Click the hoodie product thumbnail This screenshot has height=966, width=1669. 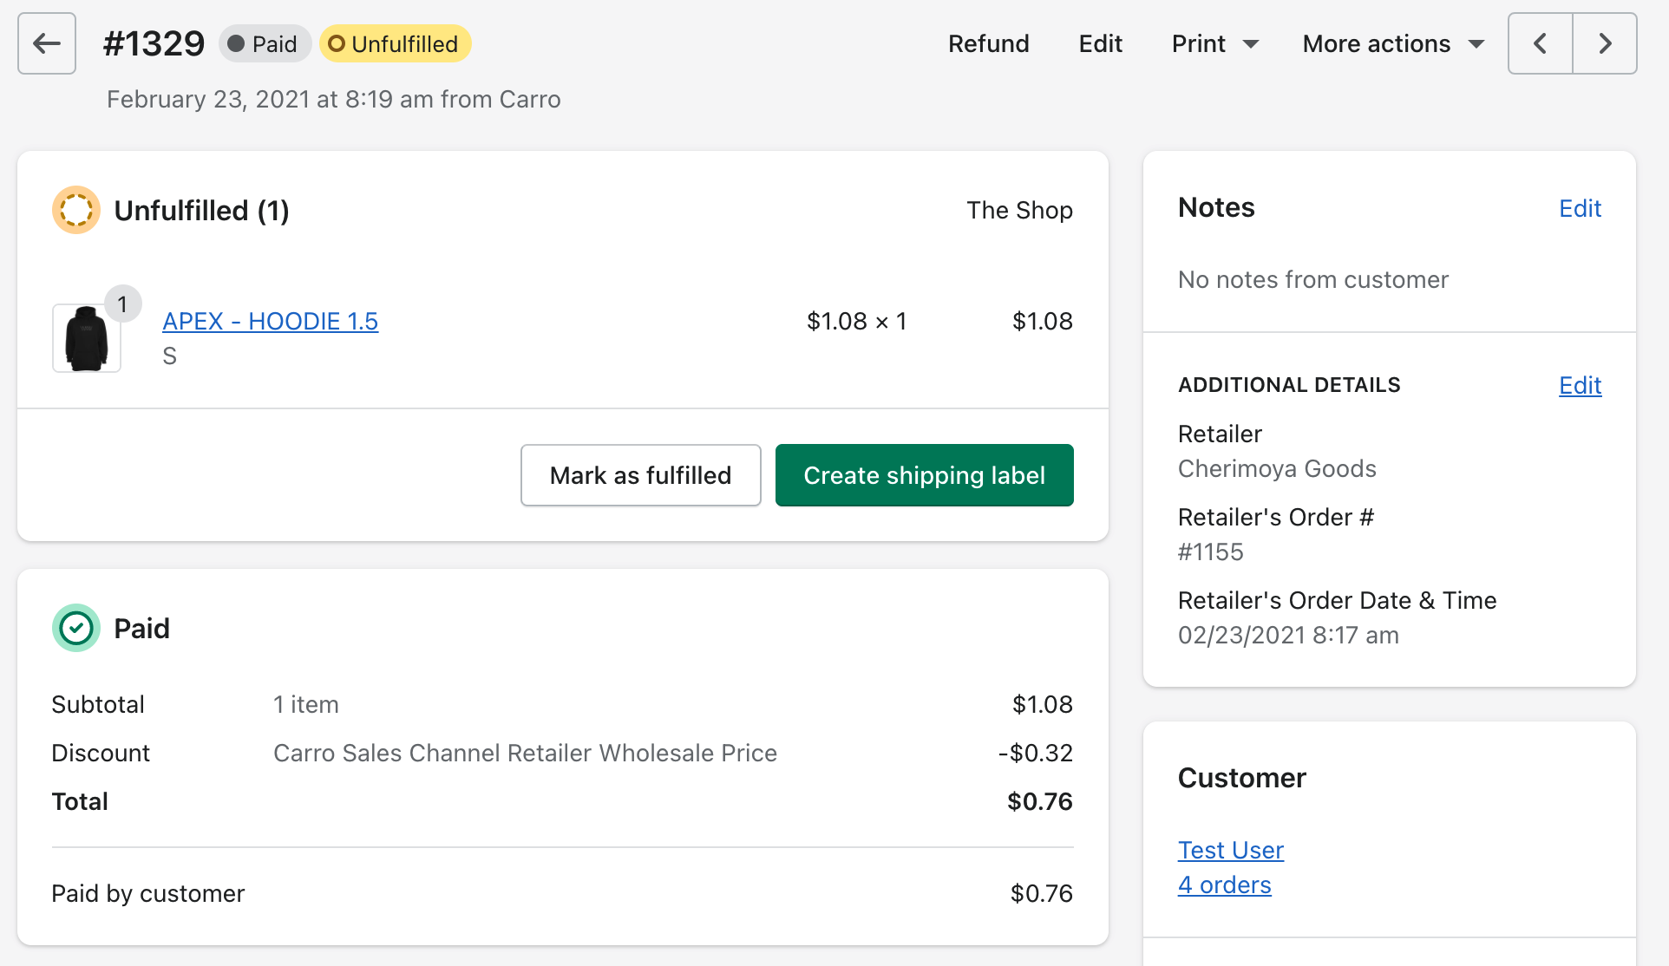87,338
